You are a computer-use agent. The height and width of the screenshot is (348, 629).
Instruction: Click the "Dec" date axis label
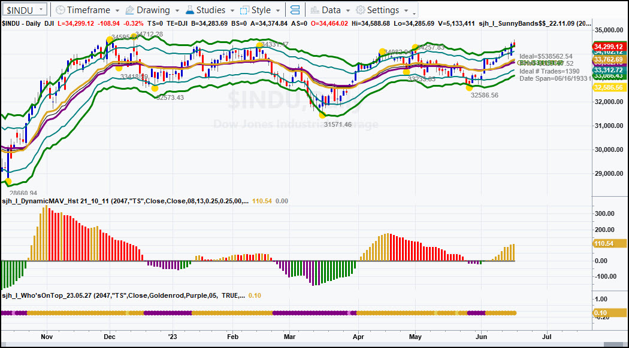[110, 337]
